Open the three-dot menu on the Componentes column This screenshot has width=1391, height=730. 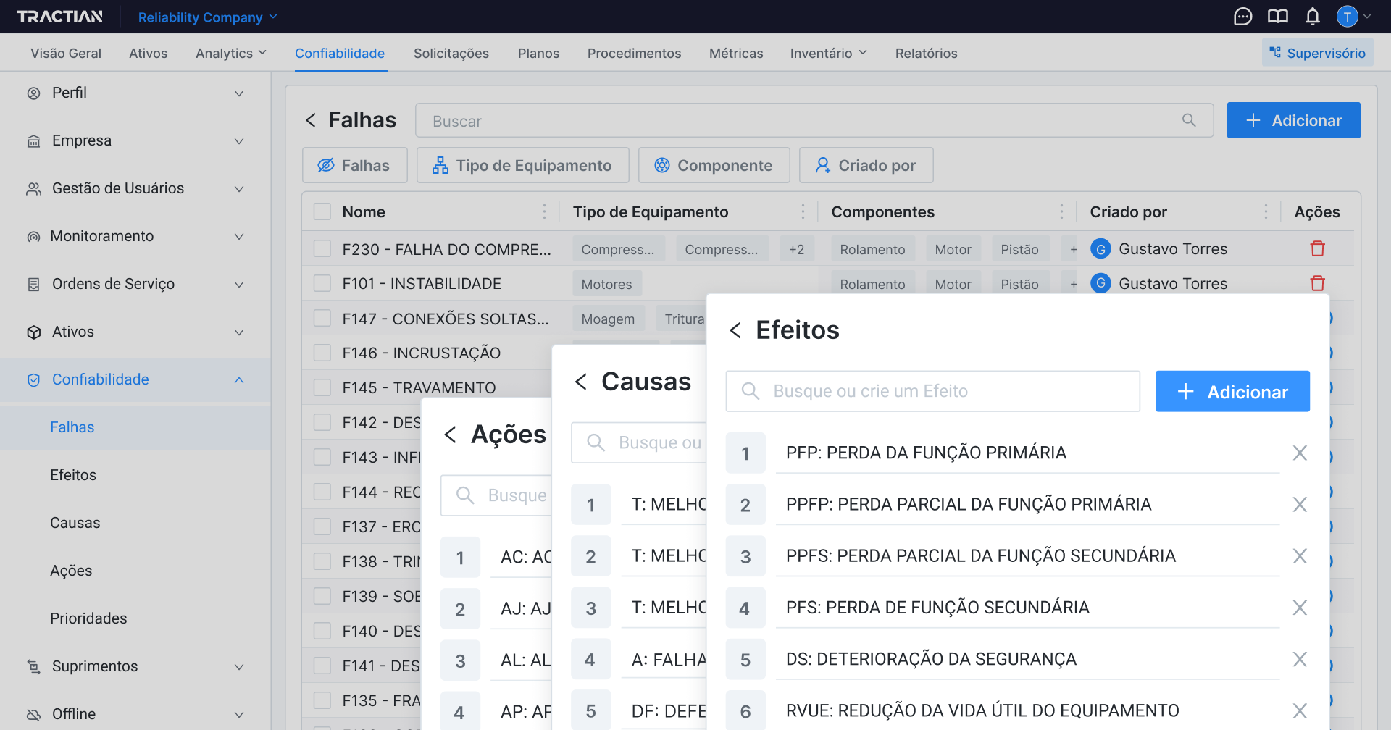tap(1062, 211)
